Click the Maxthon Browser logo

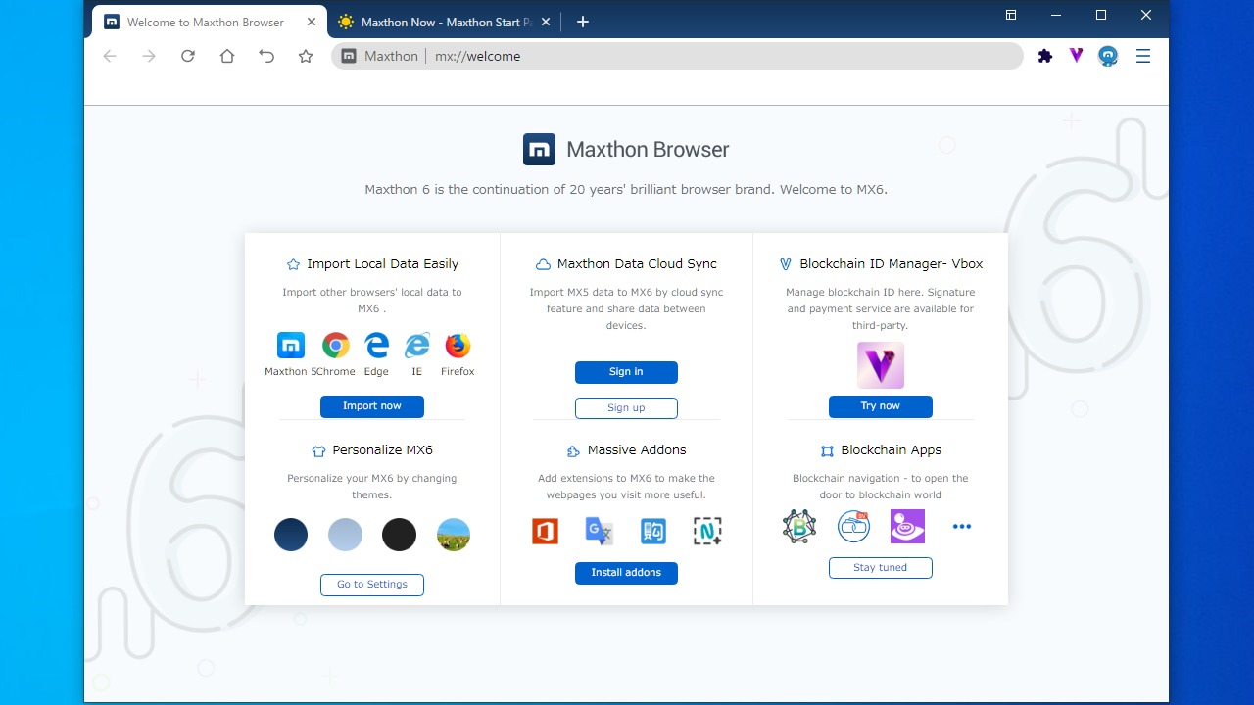[539, 150]
